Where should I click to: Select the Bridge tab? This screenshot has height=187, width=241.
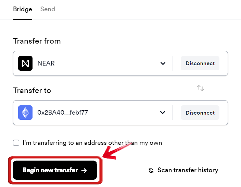[x=23, y=9]
